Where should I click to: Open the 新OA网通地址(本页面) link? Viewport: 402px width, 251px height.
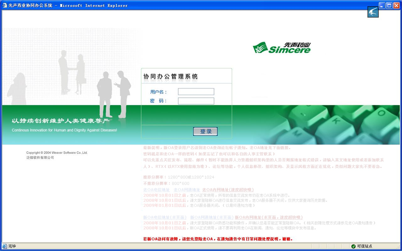click(212, 218)
